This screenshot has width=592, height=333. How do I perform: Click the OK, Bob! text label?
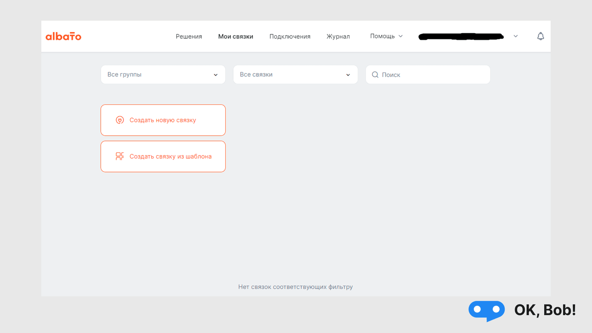pos(545,310)
